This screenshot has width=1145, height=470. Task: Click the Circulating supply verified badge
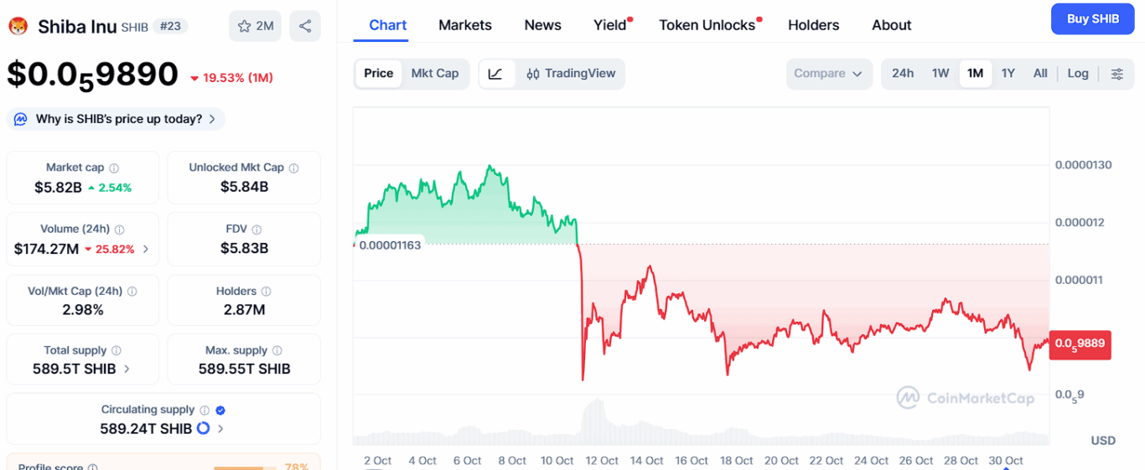[x=220, y=410]
